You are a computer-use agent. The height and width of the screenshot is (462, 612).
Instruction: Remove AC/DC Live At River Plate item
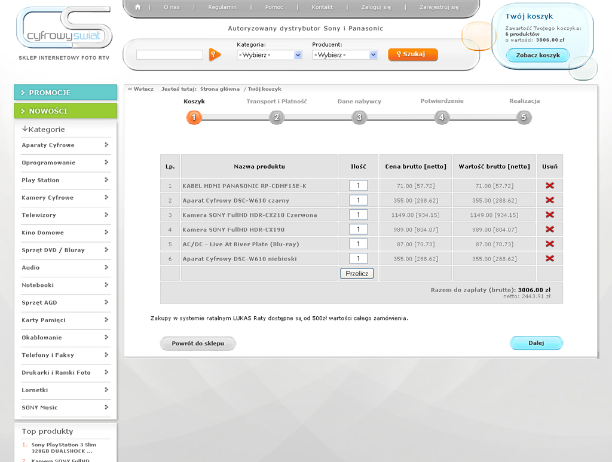(x=549, y=244)
